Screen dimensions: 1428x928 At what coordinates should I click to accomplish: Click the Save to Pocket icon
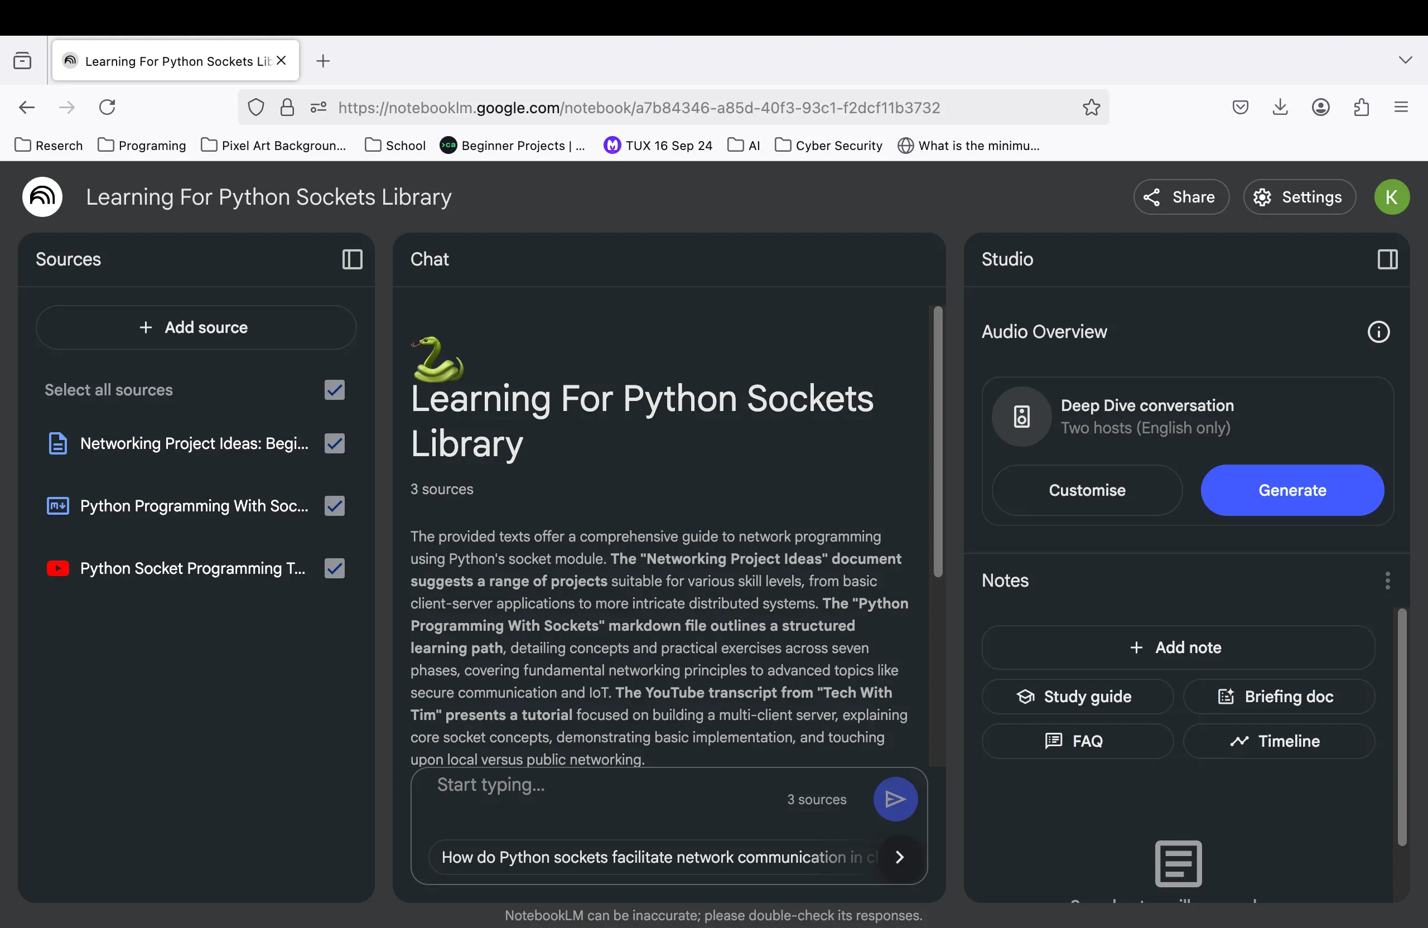[1240, 108]
